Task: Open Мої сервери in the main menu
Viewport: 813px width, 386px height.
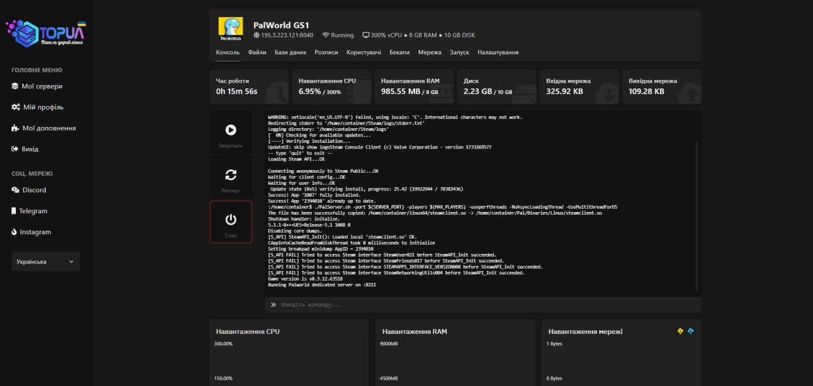Action: (42, 86)
